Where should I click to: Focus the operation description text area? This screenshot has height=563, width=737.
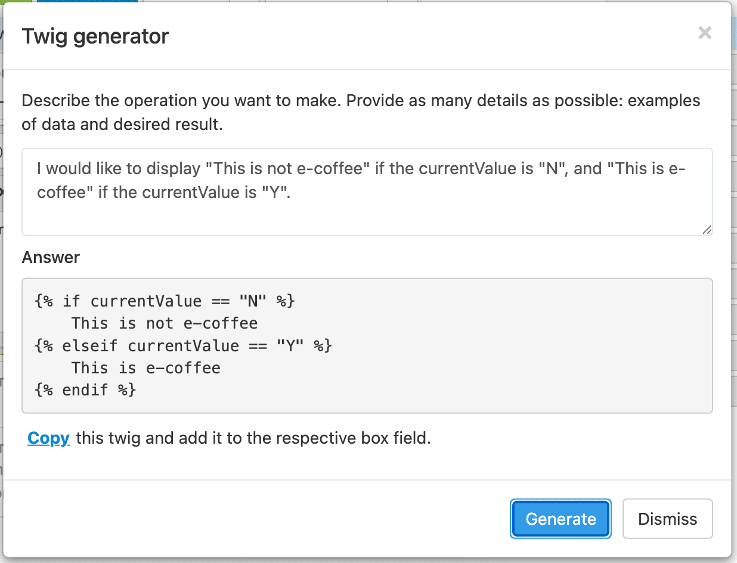(367, 191)
